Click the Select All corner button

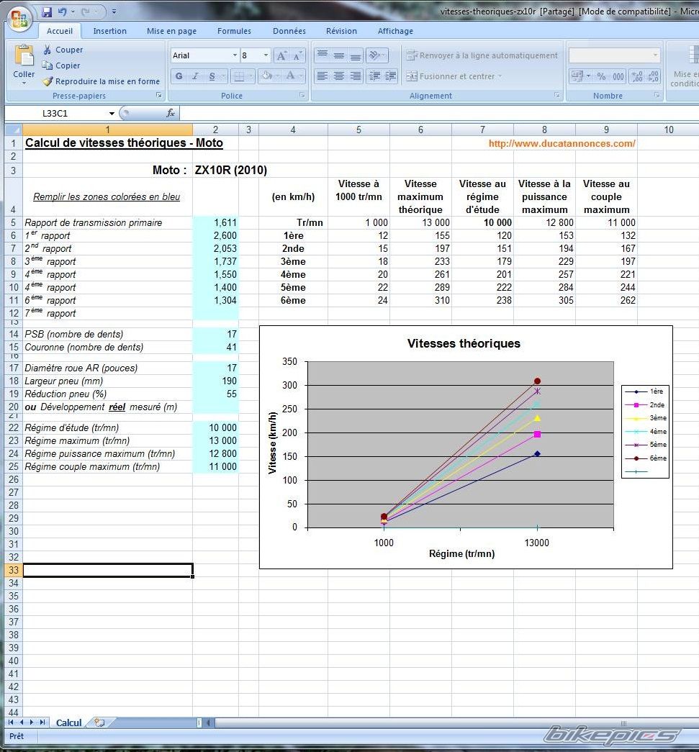[13, 130]
